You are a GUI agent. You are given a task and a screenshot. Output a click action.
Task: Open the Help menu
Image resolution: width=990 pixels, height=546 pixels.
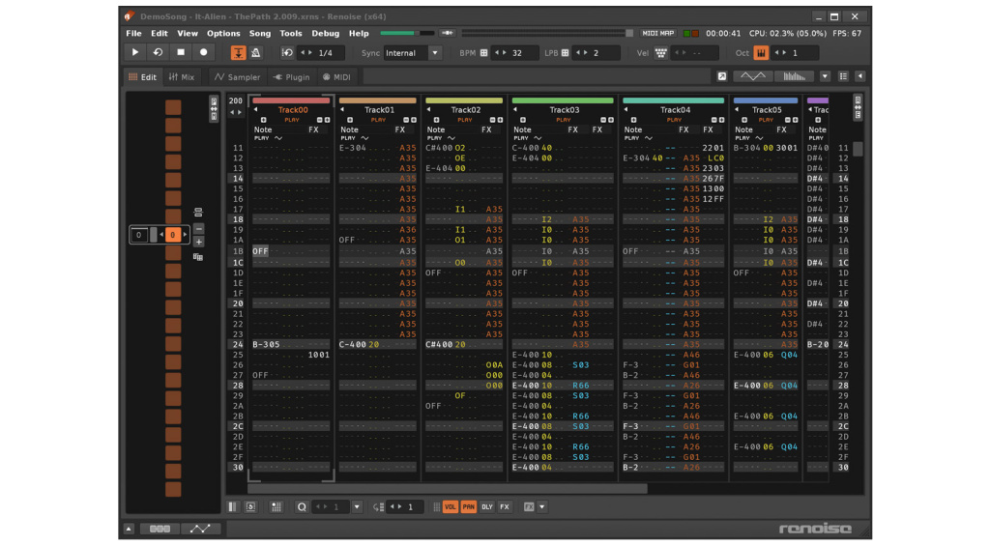coord(359,34)
